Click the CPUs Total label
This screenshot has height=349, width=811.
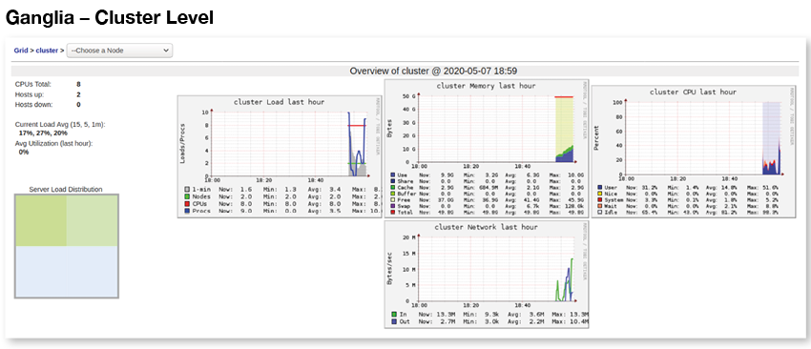point(33,84)
